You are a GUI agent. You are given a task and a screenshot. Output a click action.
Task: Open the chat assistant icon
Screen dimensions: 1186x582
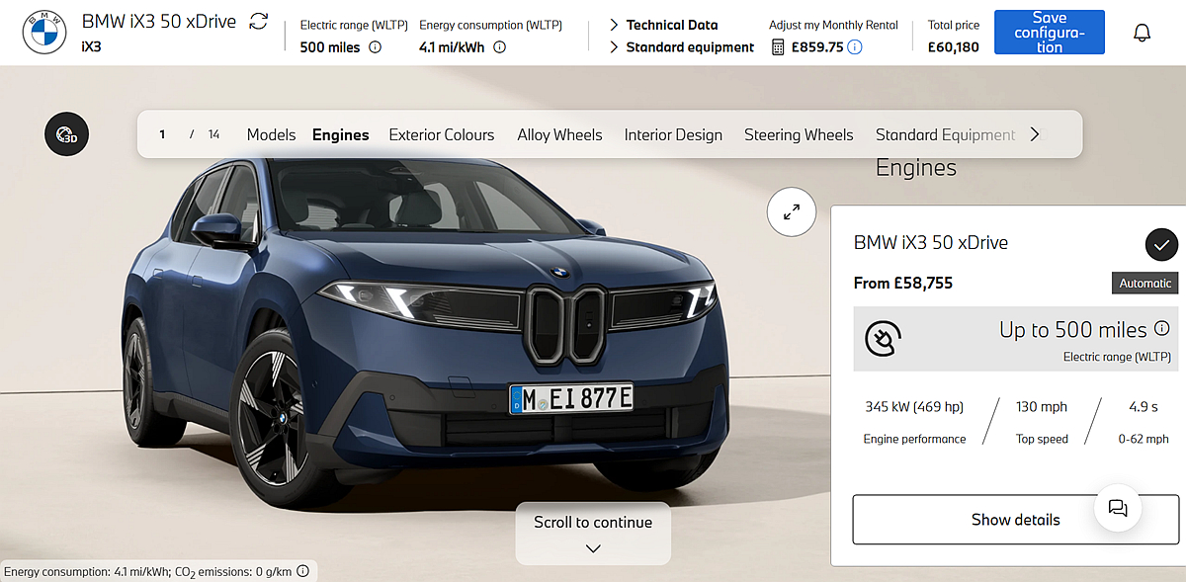point(1118,508)
